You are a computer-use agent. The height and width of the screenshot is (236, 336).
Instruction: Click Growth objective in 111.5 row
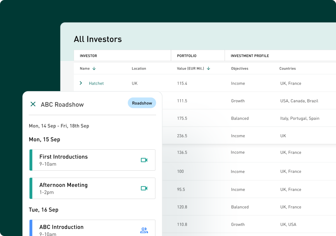238,101
